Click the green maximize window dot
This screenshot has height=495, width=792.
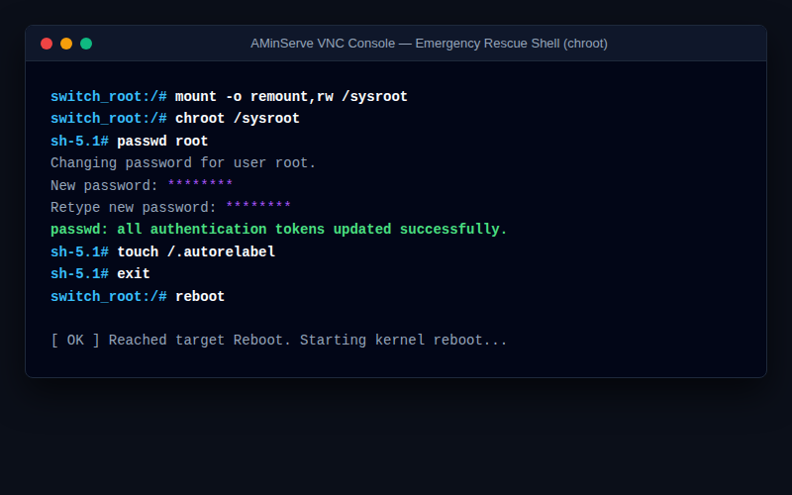(x=86, y=44)
